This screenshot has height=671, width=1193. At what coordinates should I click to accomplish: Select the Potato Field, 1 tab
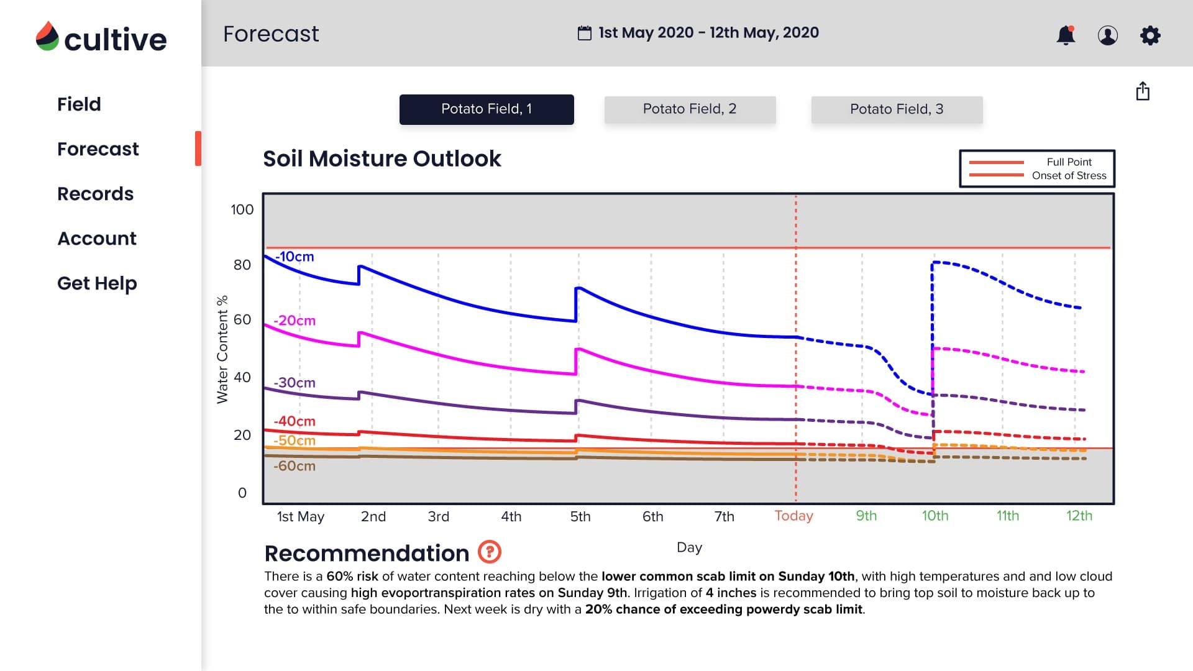(486, 109)
